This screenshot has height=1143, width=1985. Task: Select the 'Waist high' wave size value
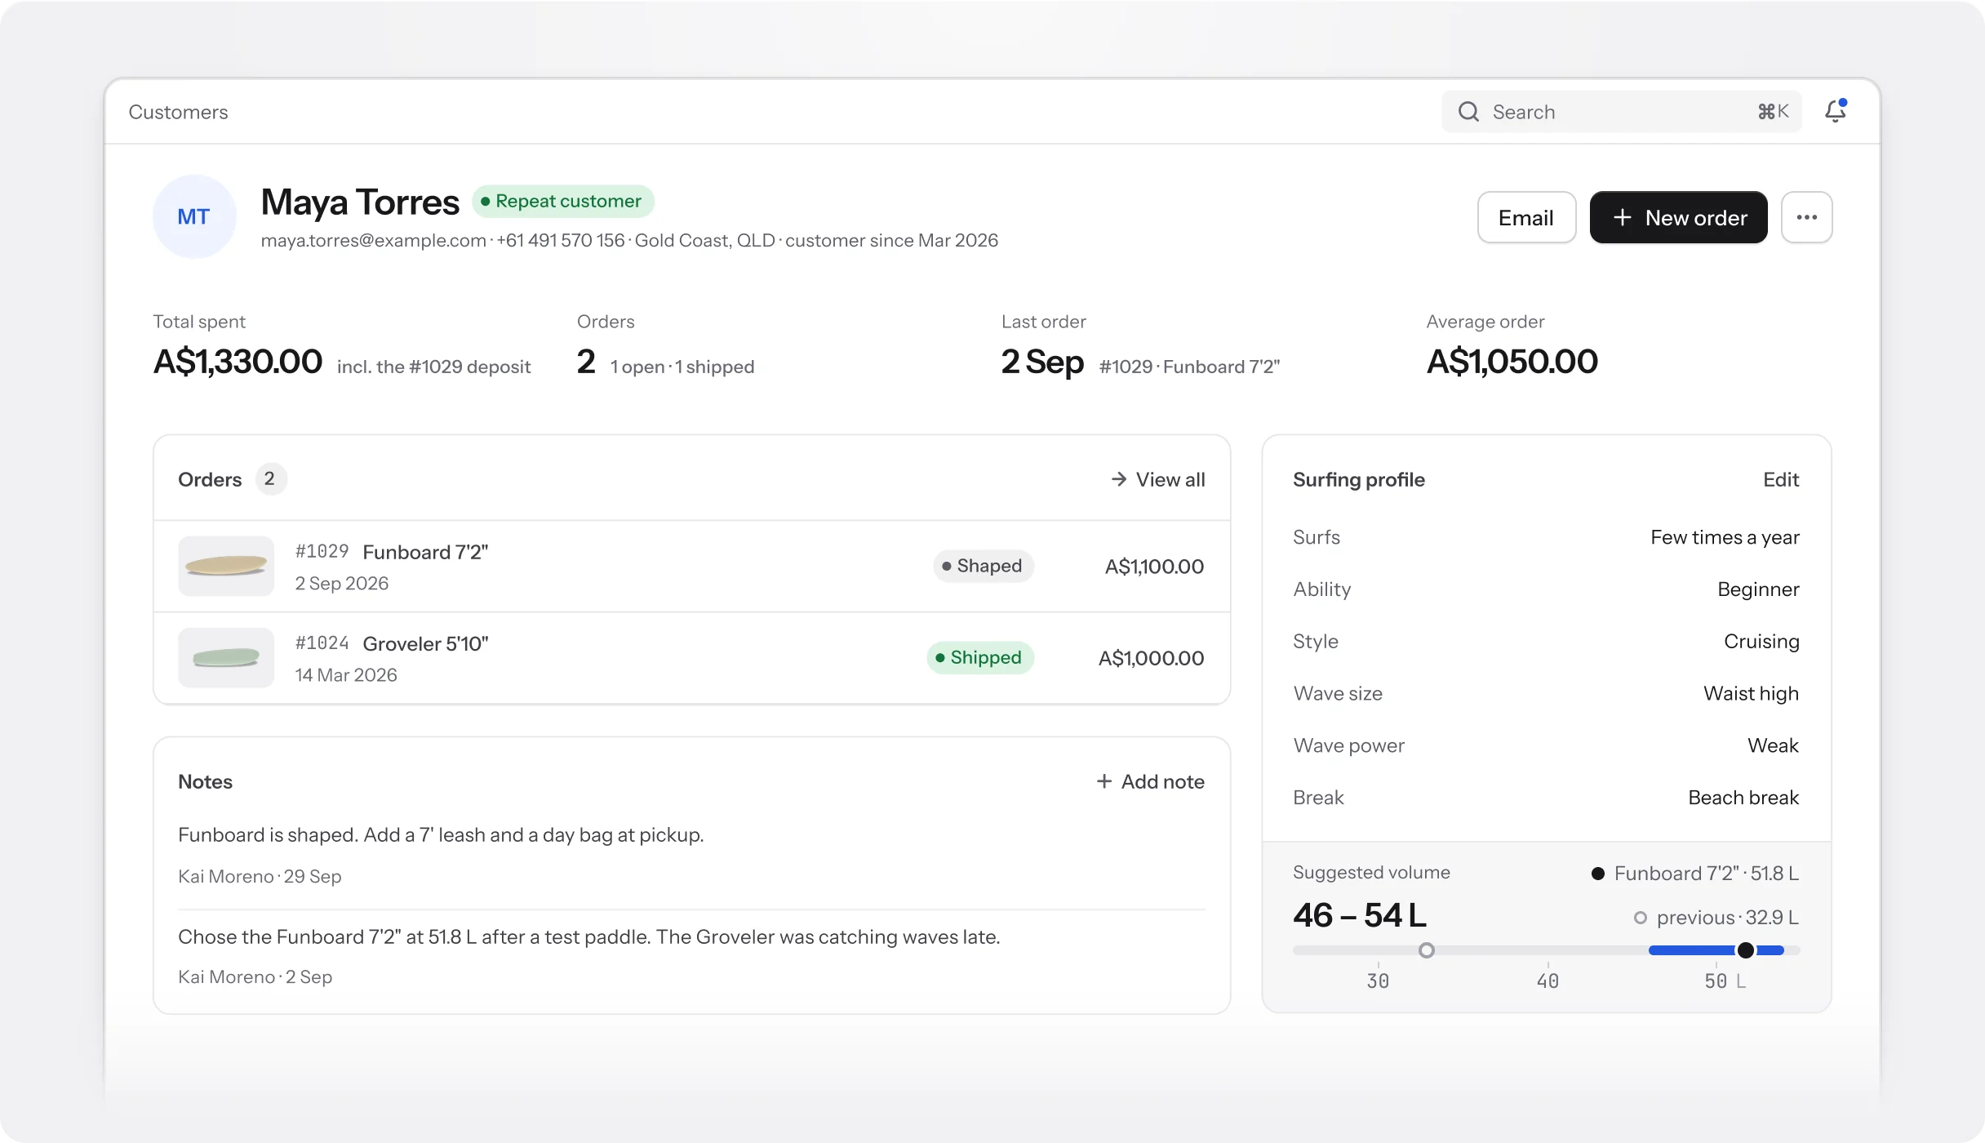(1751, 694)
